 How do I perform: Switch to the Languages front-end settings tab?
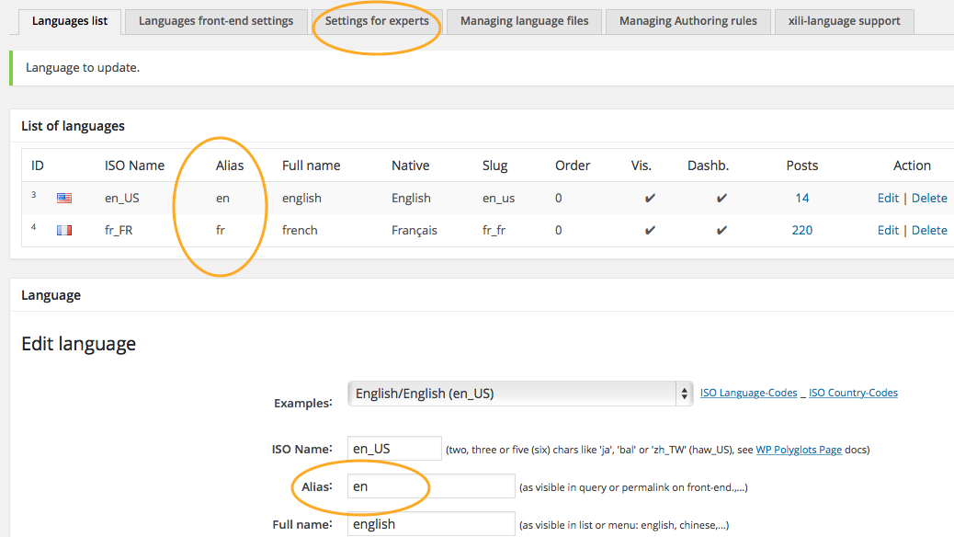coord(215,20)
